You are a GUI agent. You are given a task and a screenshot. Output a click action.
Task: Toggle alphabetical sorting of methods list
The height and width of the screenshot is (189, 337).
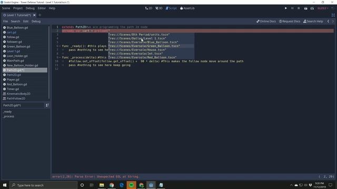tap(47, 105)
